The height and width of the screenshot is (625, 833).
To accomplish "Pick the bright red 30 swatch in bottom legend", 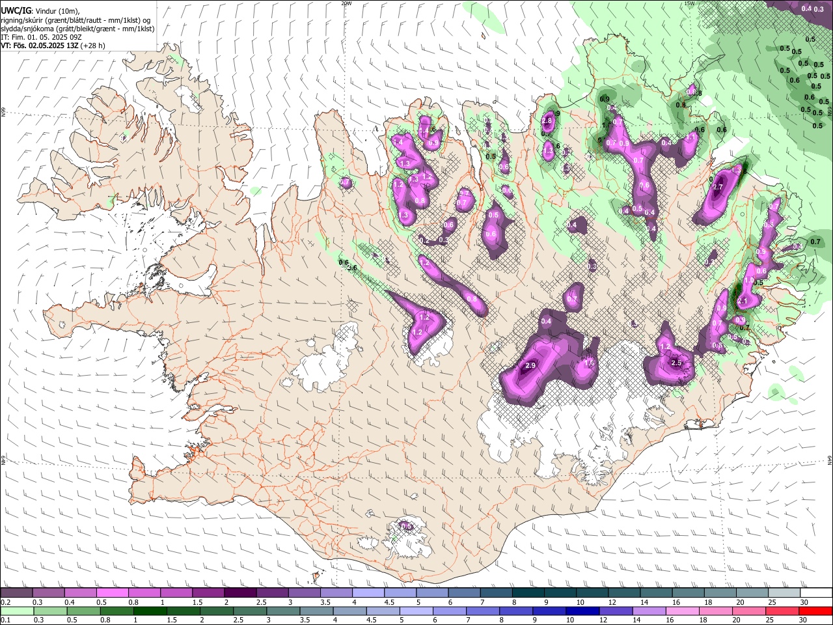I will tap(815, 611).
